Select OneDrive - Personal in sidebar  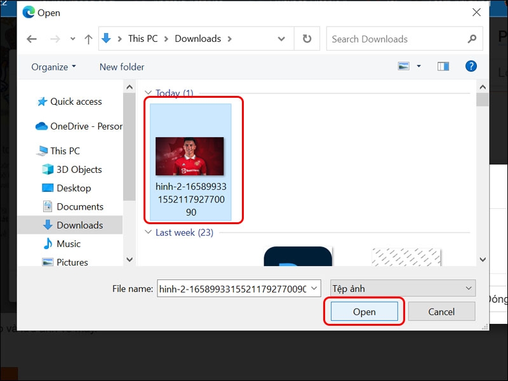[86, 126]
